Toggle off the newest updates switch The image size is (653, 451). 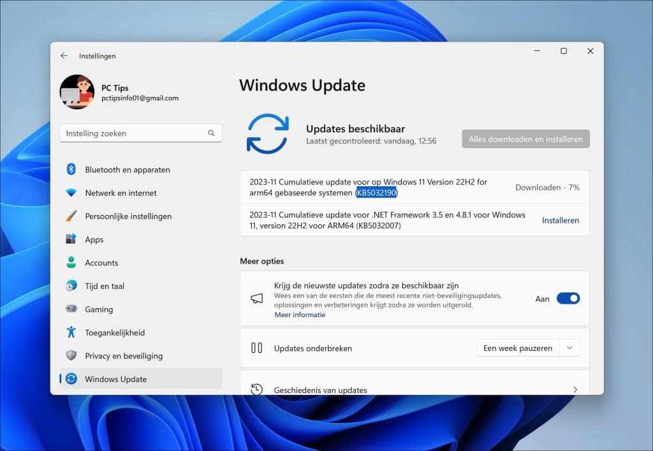click(x=568, y=299)
